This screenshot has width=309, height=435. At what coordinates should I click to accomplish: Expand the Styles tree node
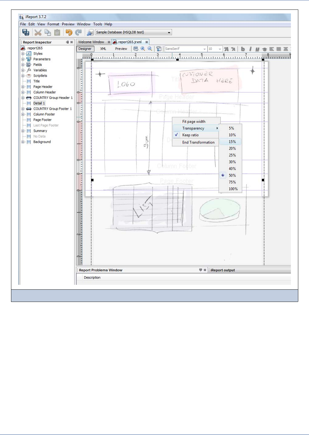(x=23, y=54)
